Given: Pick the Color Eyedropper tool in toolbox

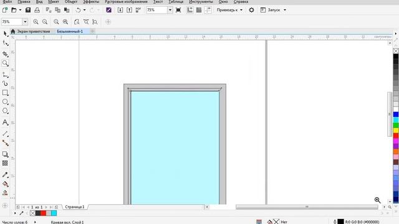Looking at the screenshot, I should (x=6, y=175).
